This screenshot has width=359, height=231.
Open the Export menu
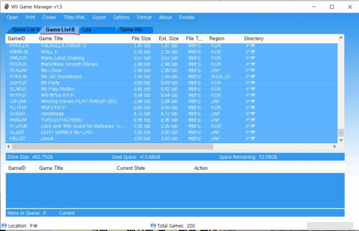pyautogui.click(x=99, y=17)
